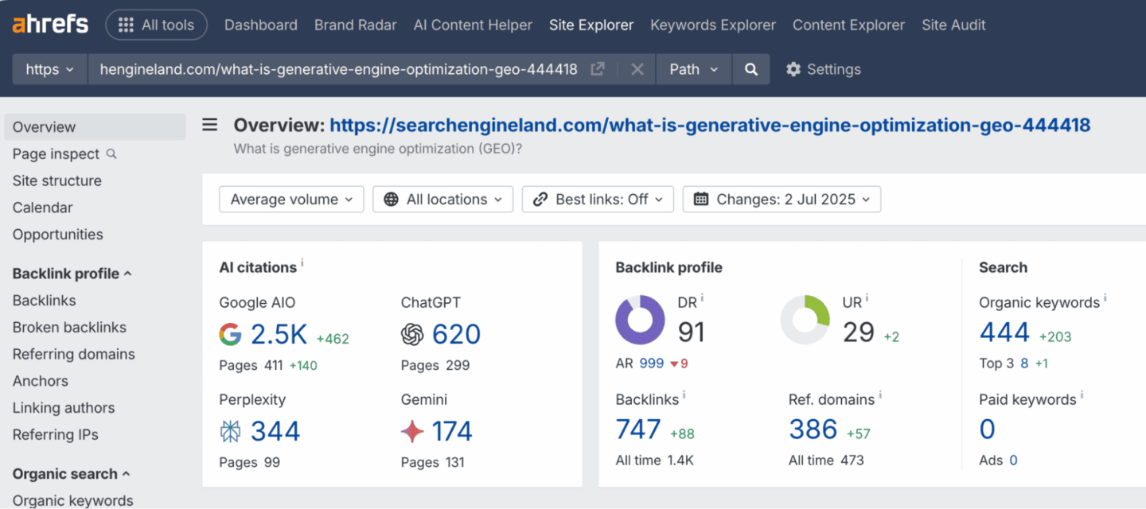Click the Ahrefs logo

click(x=50, y=25)
